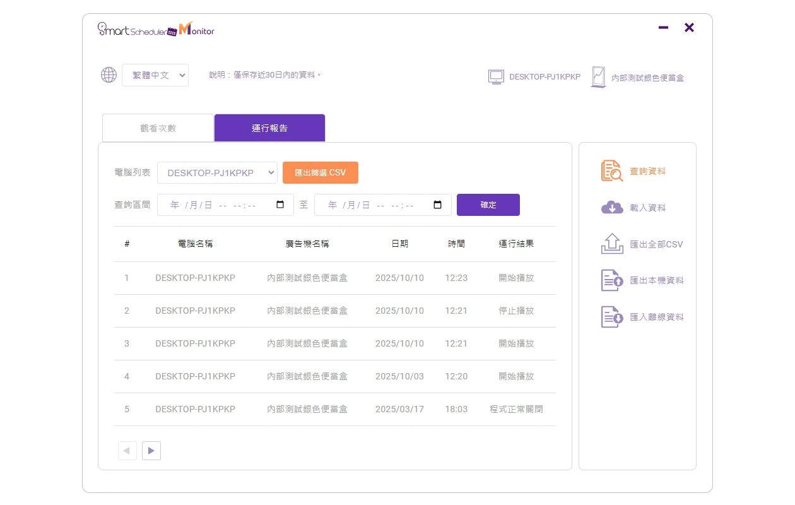Go to next page of results
The height and width of the screenshot is (505, 795).
tap(151, 451)
